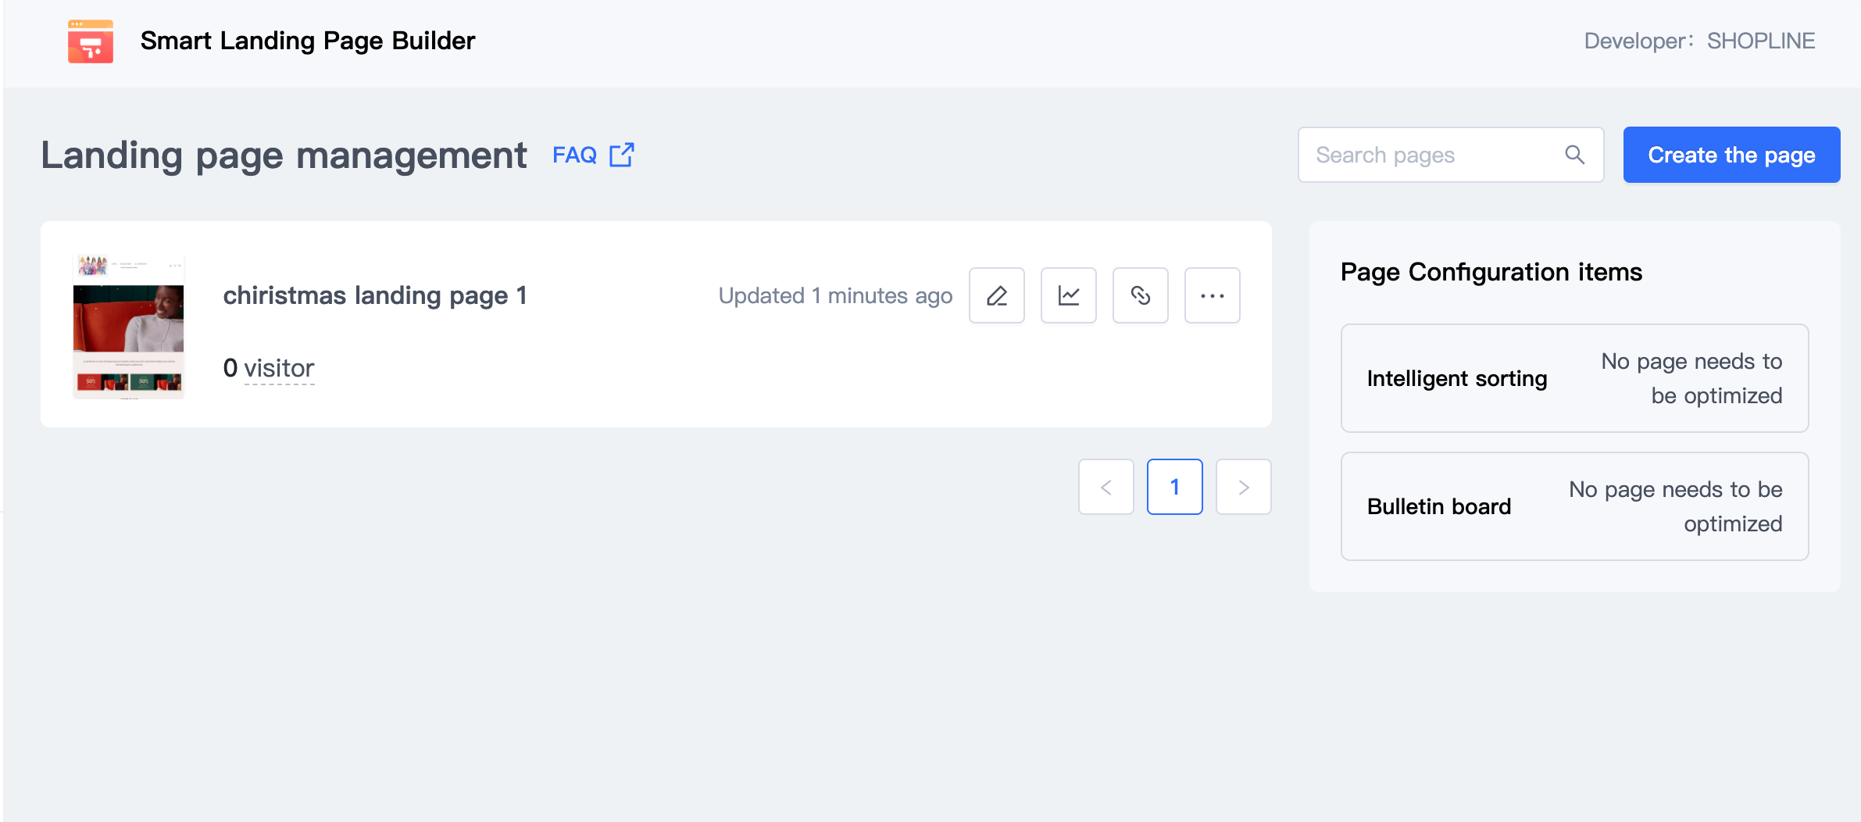Open the three-dots more options menu
Image resolution: width=1861 pixels, height=822 pixels.
(1212, 295)
